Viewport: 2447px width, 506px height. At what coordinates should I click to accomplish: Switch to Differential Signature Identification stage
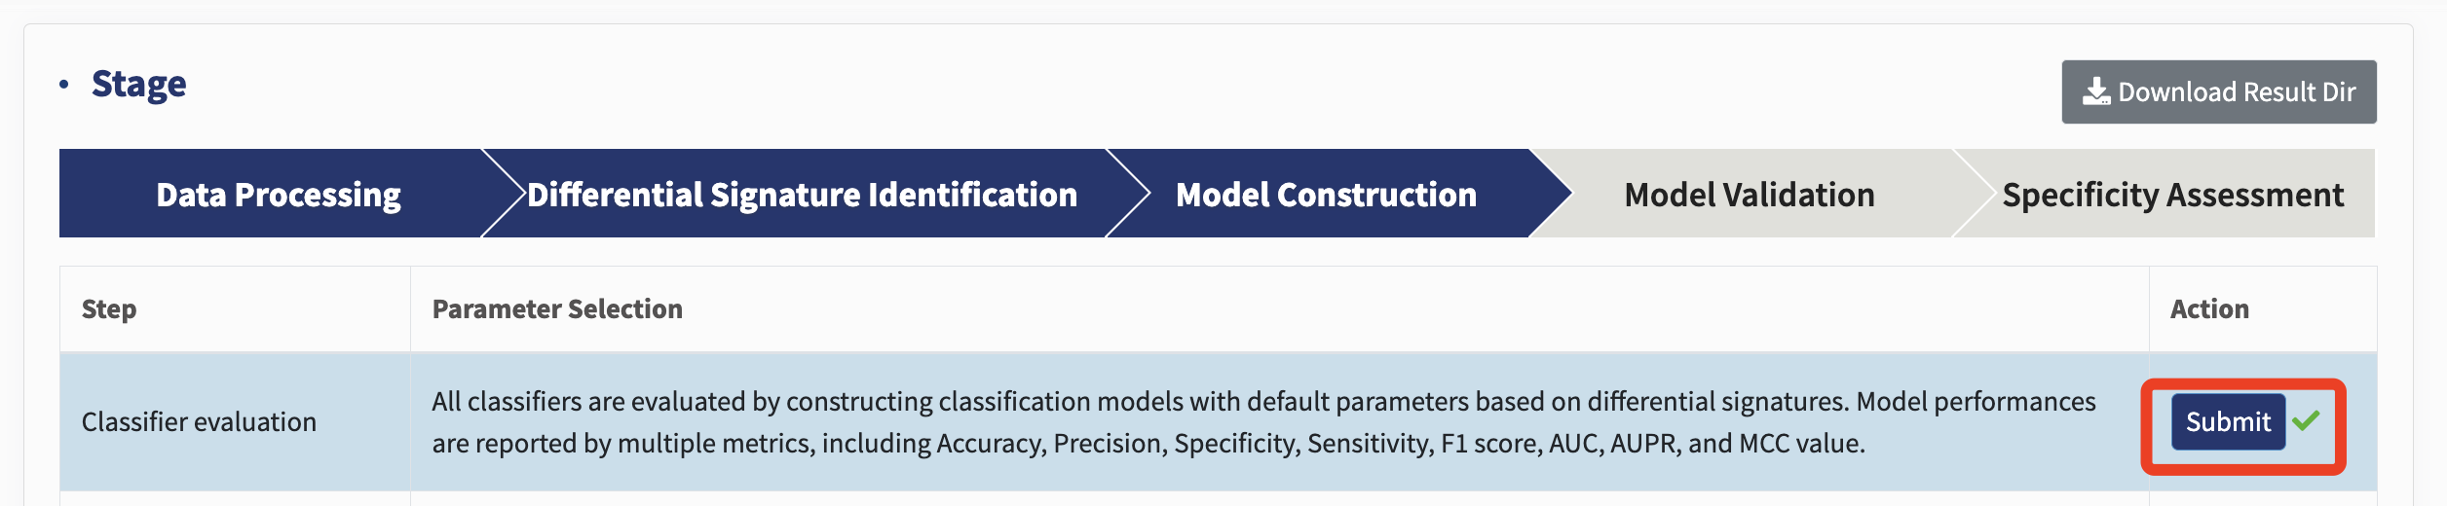tap(802, 194)
